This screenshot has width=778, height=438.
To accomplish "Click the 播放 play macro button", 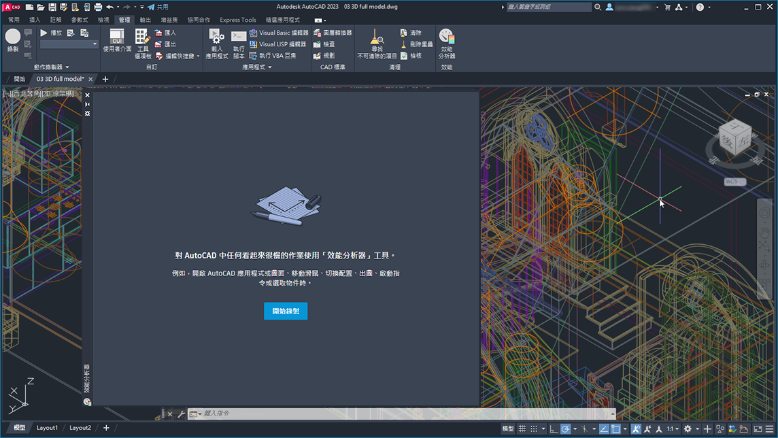I will [x=50, y=33].
